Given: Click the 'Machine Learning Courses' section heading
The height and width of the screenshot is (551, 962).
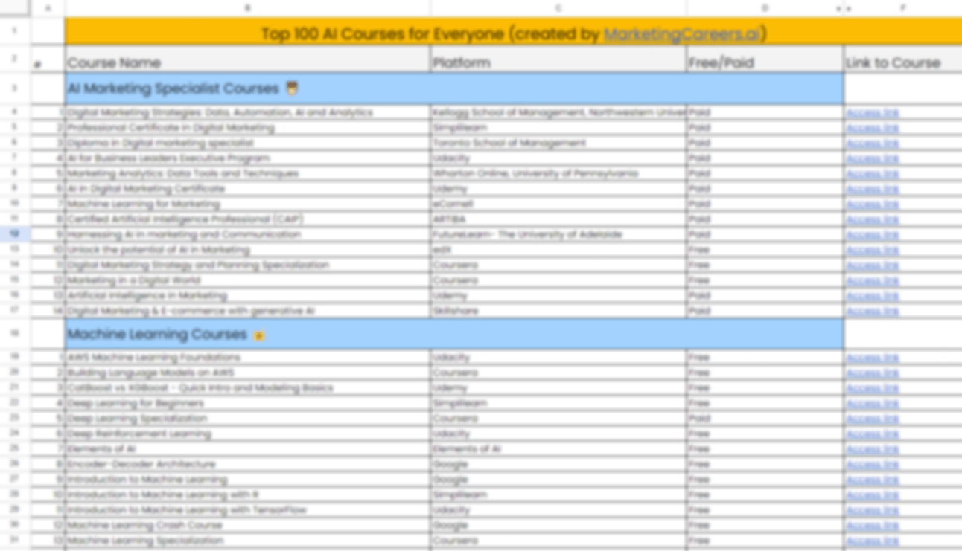Looking at the screenshot, I should [454, 335].
